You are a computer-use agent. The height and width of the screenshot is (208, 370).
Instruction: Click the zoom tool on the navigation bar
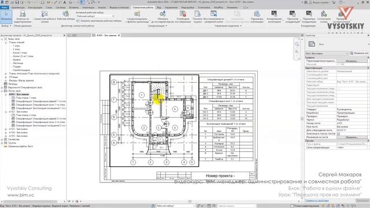coord(297,52)
